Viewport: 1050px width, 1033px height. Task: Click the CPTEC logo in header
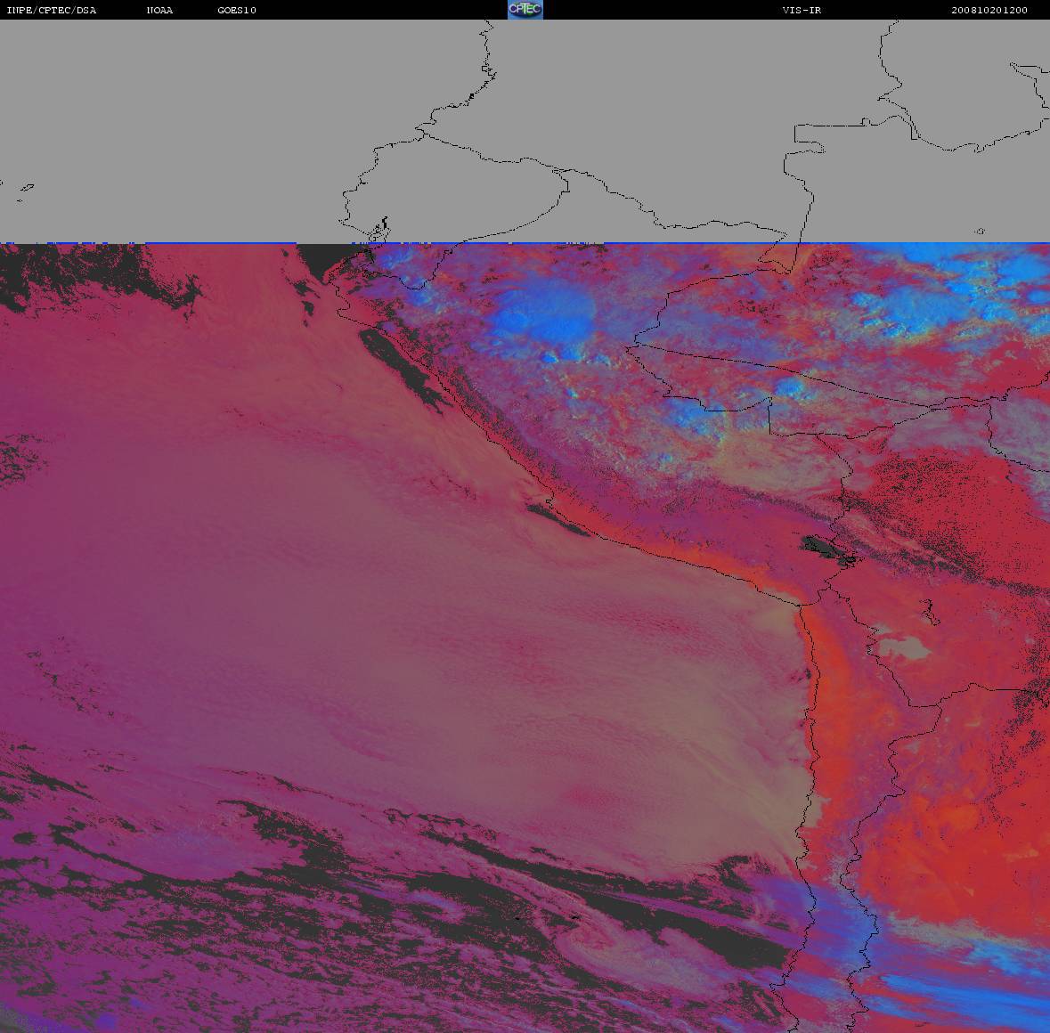coord(525,10)
